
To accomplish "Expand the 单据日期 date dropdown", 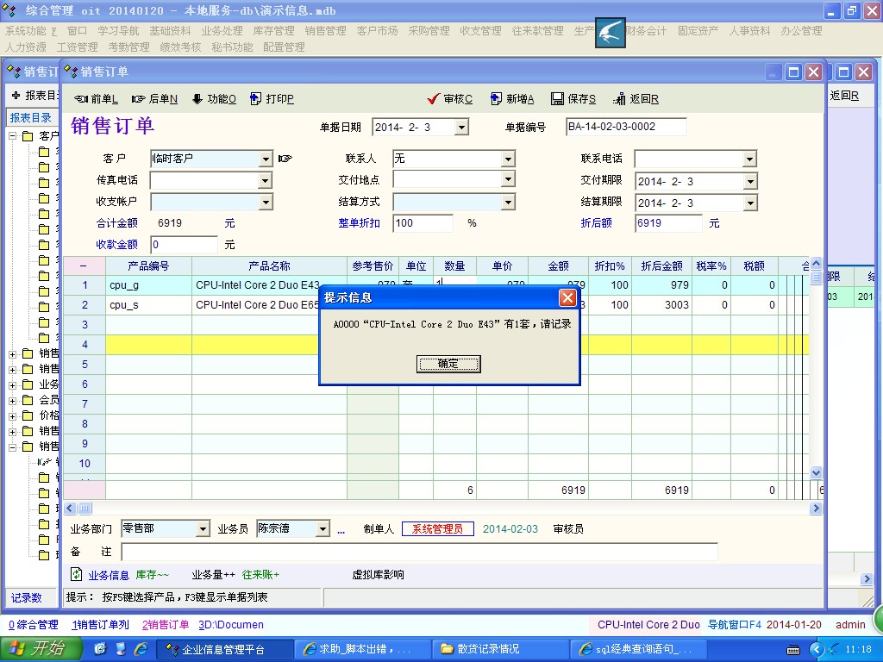I will point(461,128).
